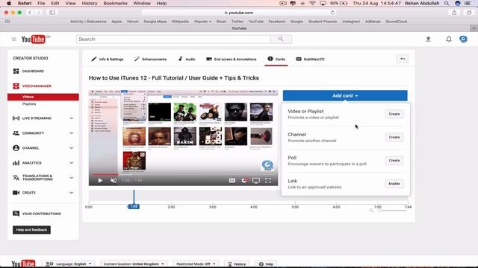478x268 pixels.
Task: Open Playlists under Video Manager
Action: 29,104
